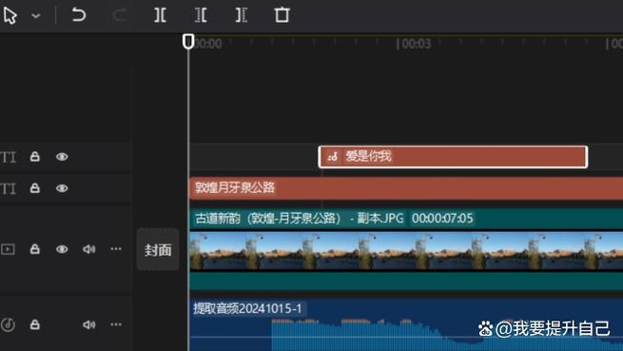The width and height of the screenshot is (623, 351).
Task: Toggle visibility of the video track
Action: point(62,249)
